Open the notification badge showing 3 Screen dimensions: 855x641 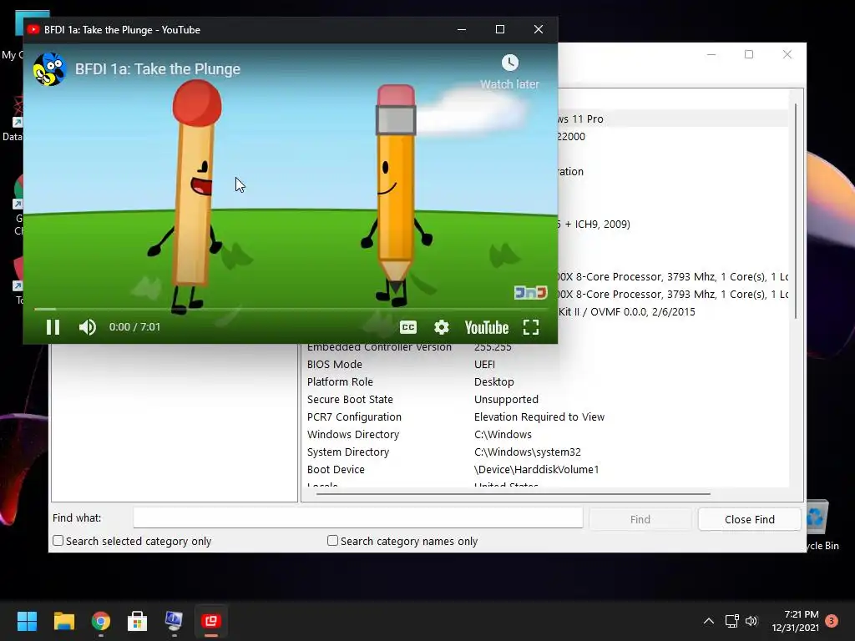pos(832,621)
